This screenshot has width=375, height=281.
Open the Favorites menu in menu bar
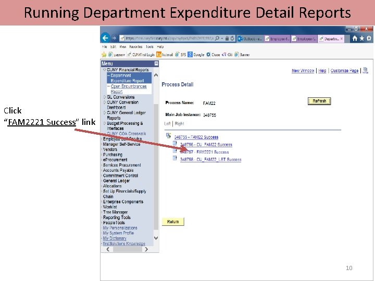click(x=136, y=47)
